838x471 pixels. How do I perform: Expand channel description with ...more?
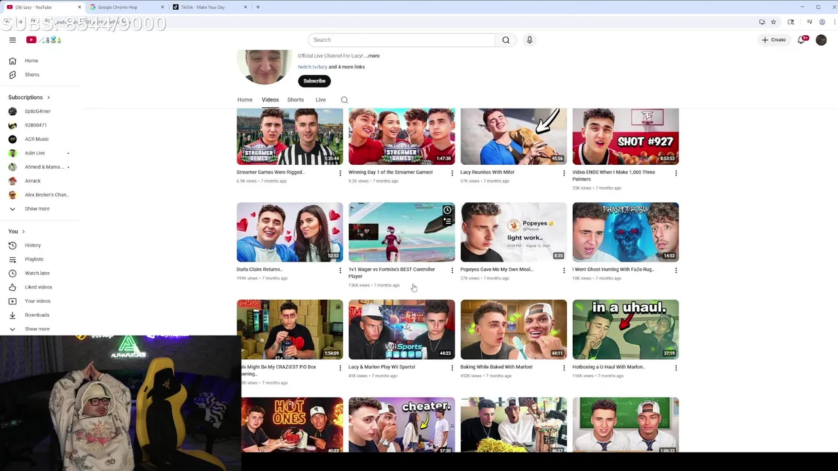pos(373,56)
